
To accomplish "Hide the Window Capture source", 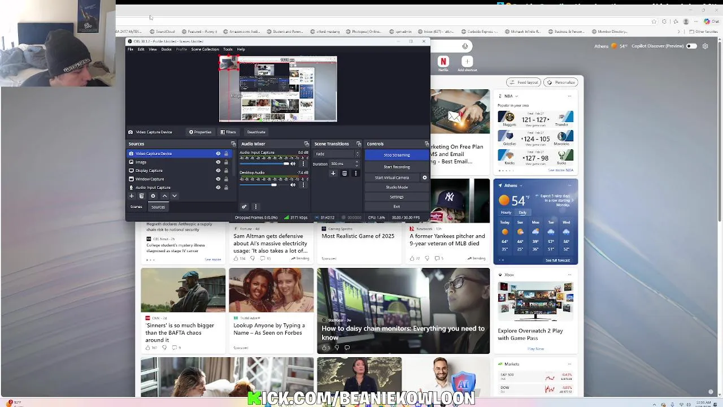I will 218,179.
